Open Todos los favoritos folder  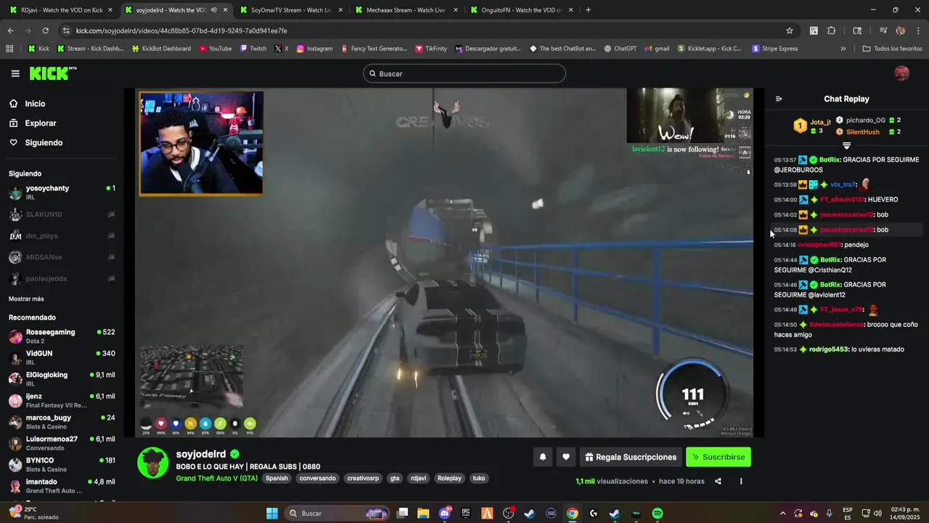[892, 49]
